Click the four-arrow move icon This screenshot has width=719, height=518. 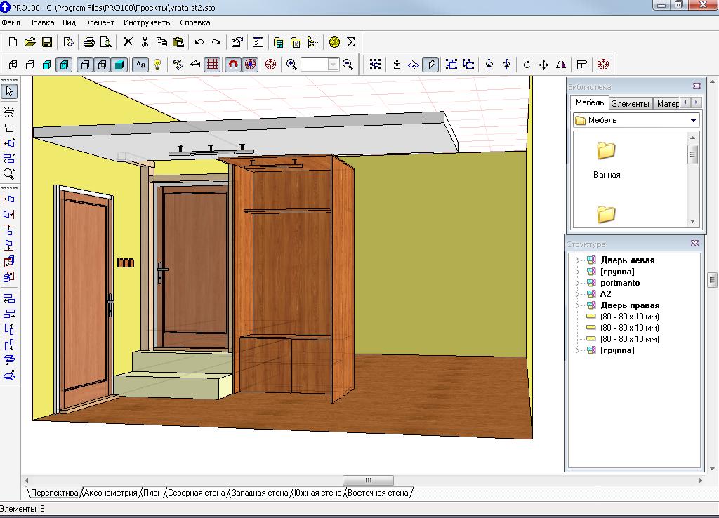(543, 65)
